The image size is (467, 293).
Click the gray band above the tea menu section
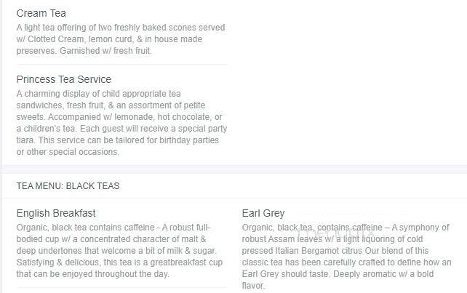click(x=233, y=169)
